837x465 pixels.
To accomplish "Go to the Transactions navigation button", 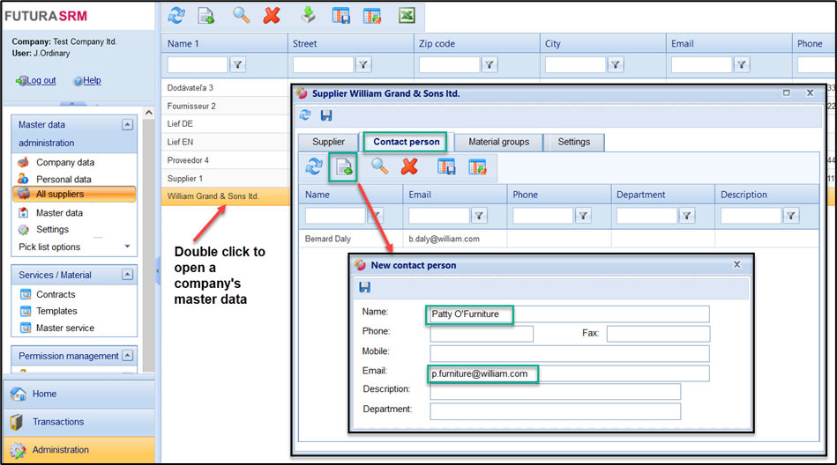I will click(x=58, y=422).
